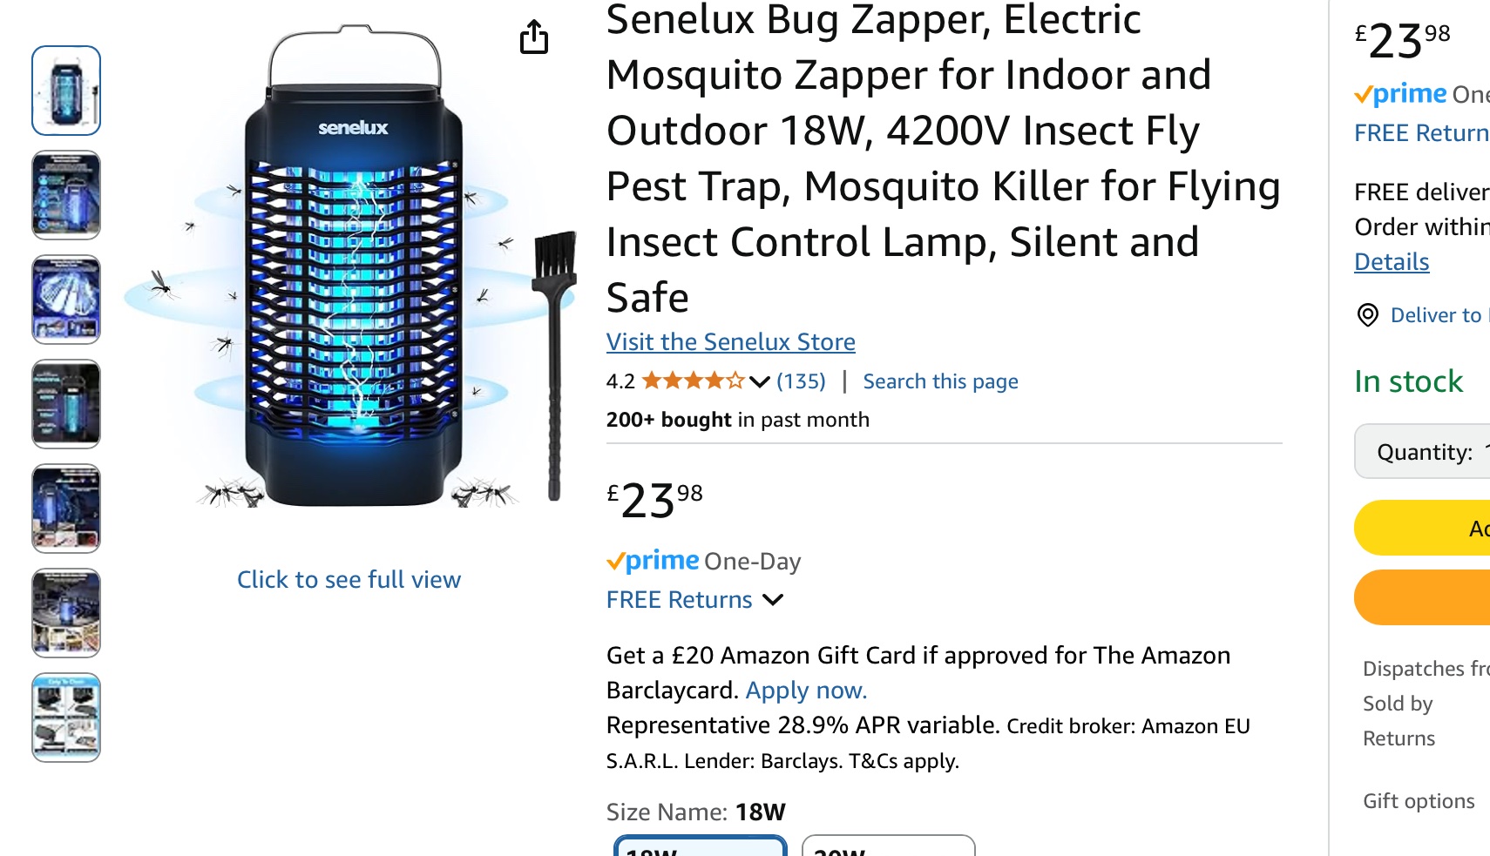Open the 135 customer reviews link
Image resolution: width=1490 pixels, height=856 pixels.
[x=801, y=381]
